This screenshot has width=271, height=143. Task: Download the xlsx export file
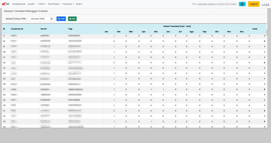pos(72,19)
